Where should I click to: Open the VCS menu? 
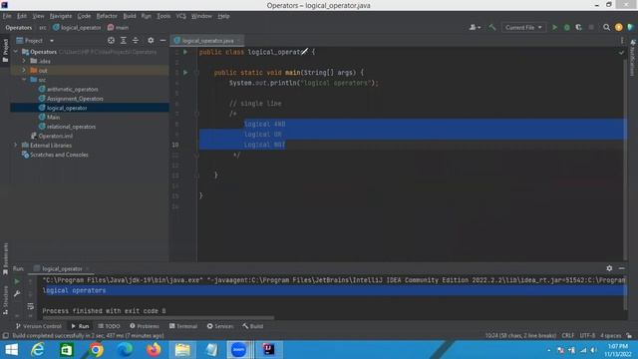(x=180, y=16)
